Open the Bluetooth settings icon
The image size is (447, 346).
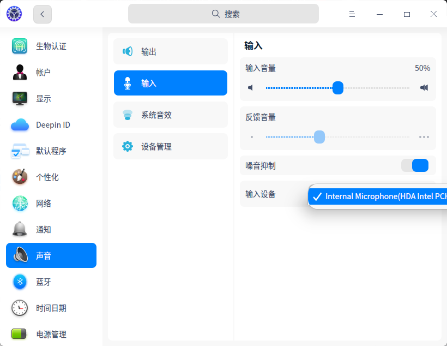click(20, 282)
